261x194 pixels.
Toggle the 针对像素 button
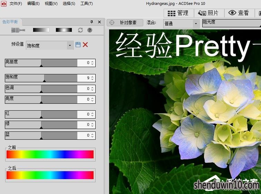pyautogui.click(x=125, y=23)
